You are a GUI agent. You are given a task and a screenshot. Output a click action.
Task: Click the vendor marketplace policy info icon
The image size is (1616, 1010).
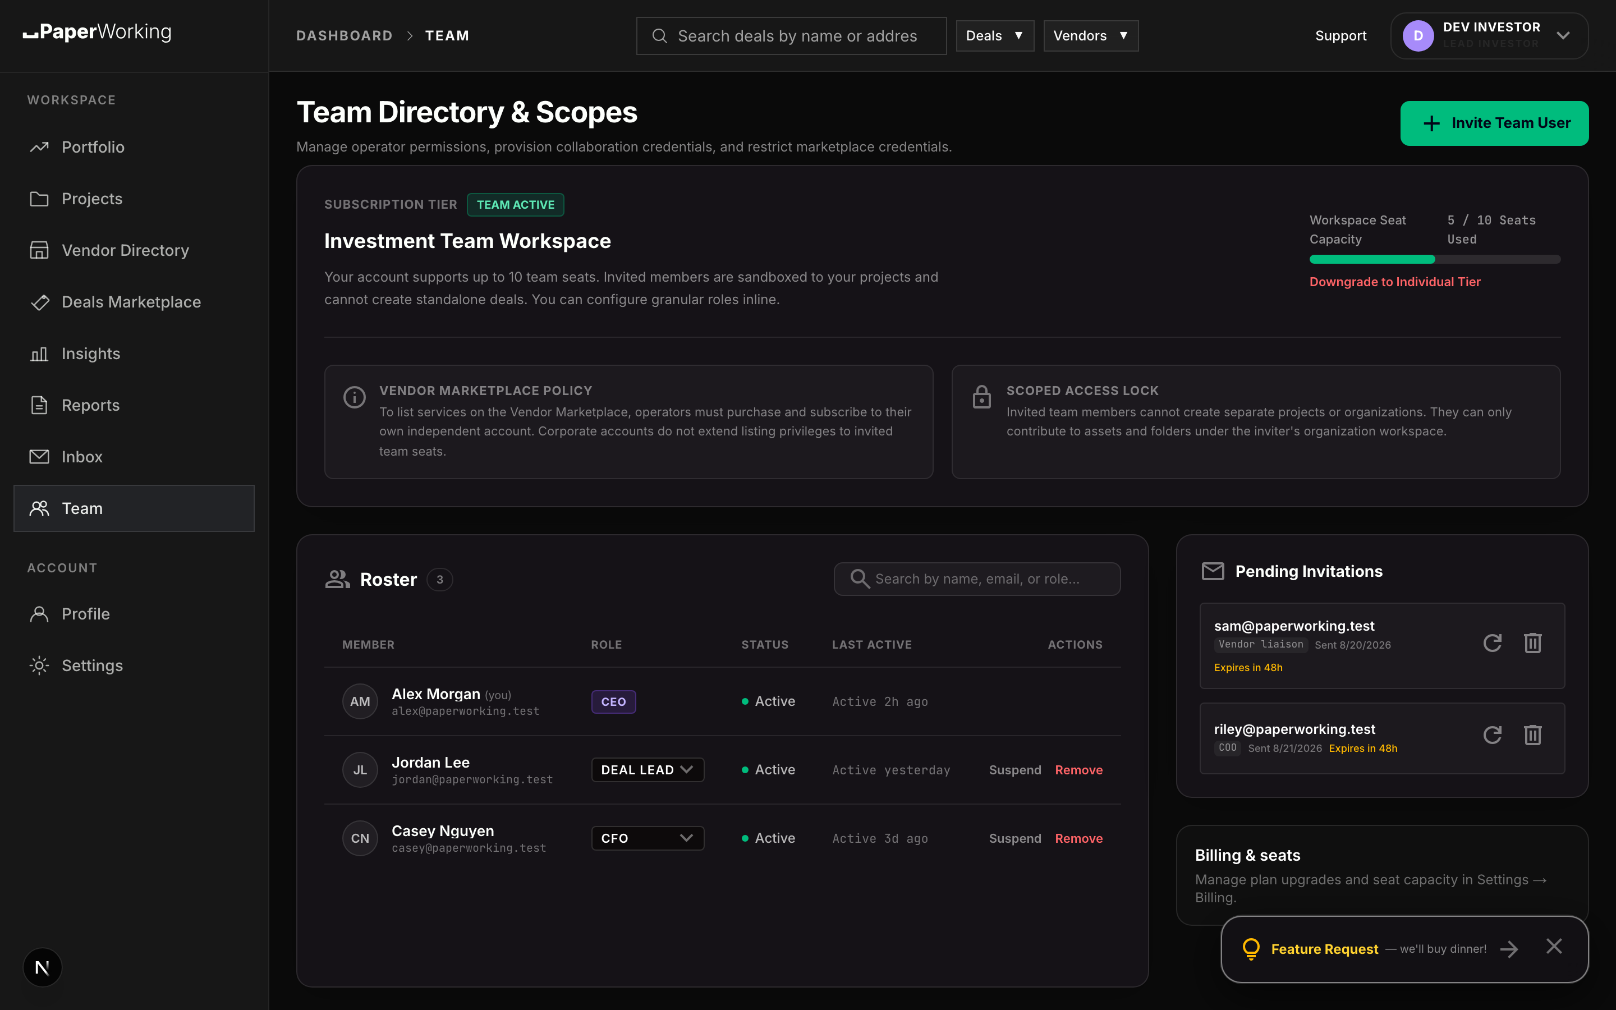click(354, 397)
